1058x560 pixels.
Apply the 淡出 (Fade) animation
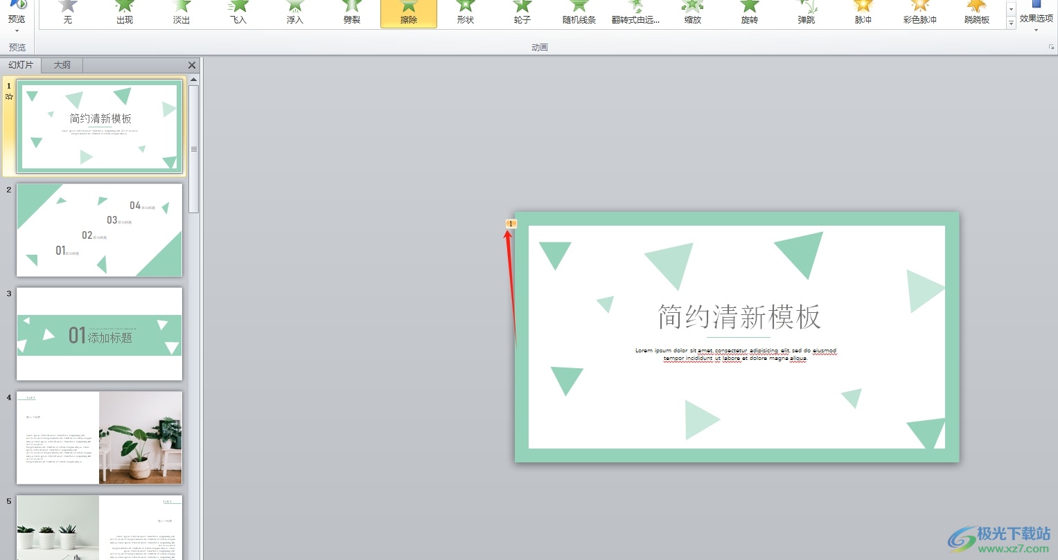[x=182, y=13]
